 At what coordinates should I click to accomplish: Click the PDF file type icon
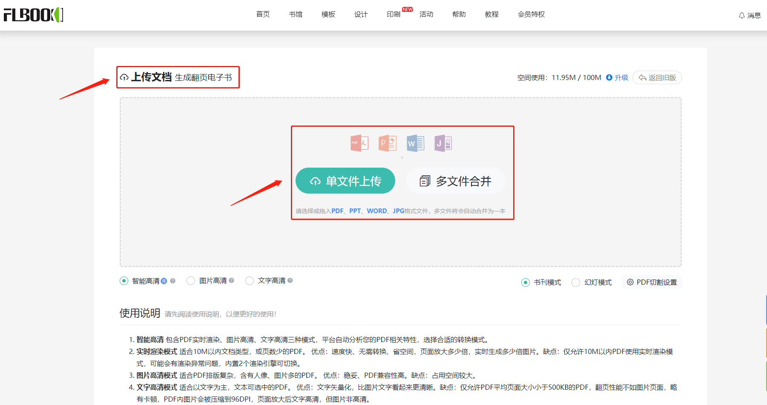(x=359, y=143)
